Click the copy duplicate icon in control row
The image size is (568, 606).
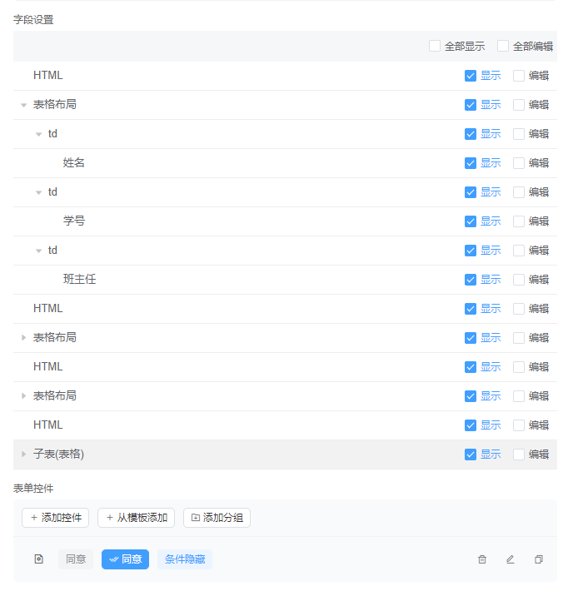pos(539,559)
